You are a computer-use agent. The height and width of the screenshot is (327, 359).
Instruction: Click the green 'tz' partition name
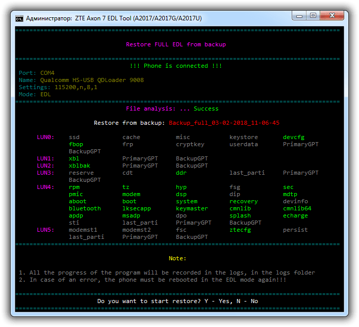[x=126, y=187]
